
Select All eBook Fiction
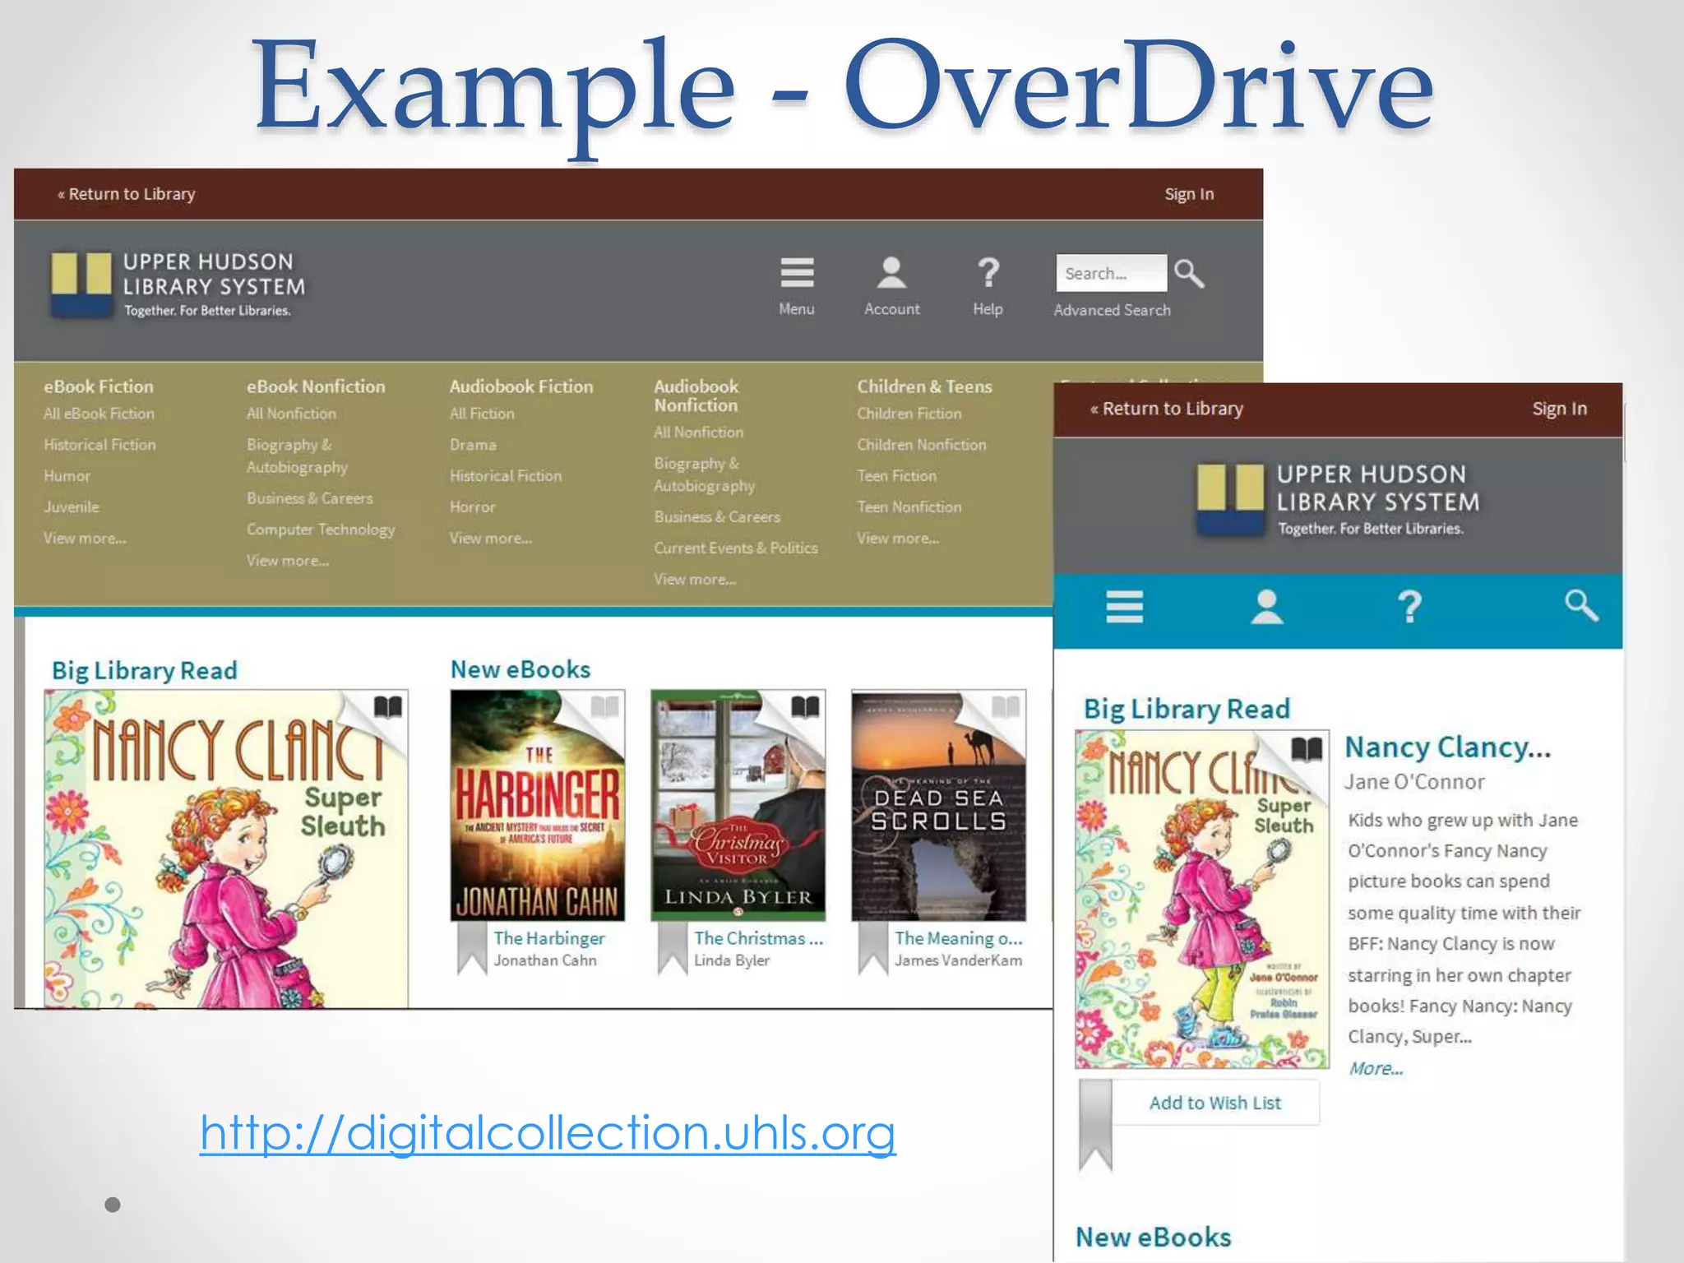(99, 414)
